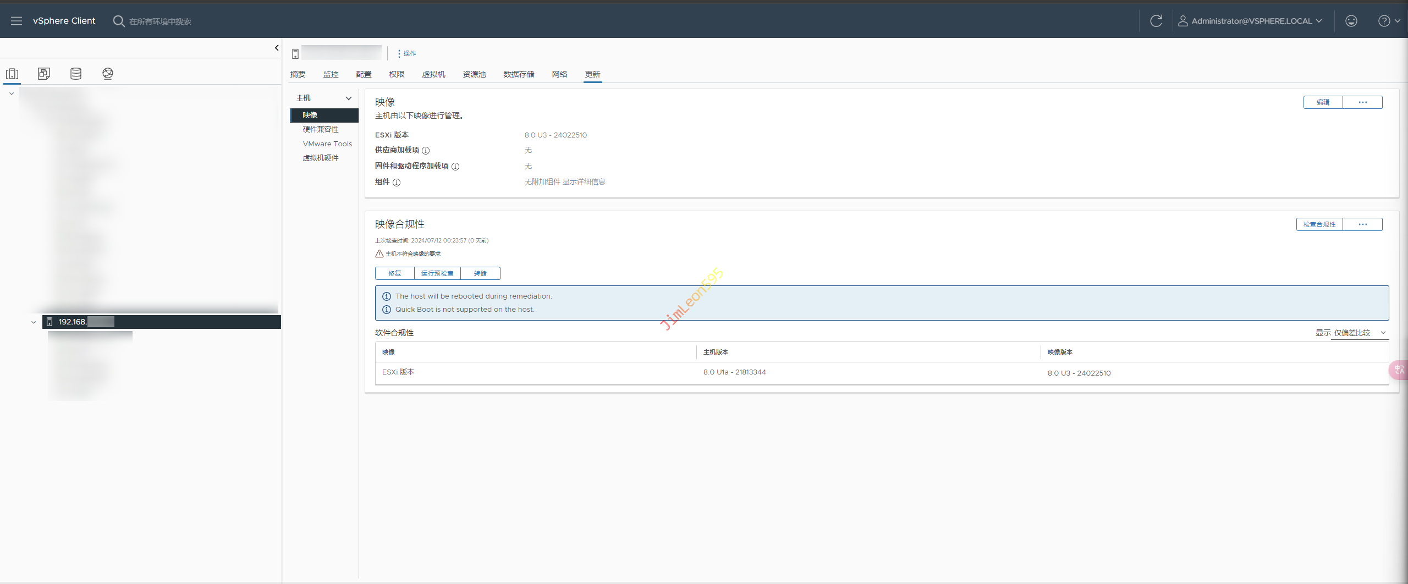Open the Storage inventory view icon
The image size is (1408, 584).
coord(76,74)
